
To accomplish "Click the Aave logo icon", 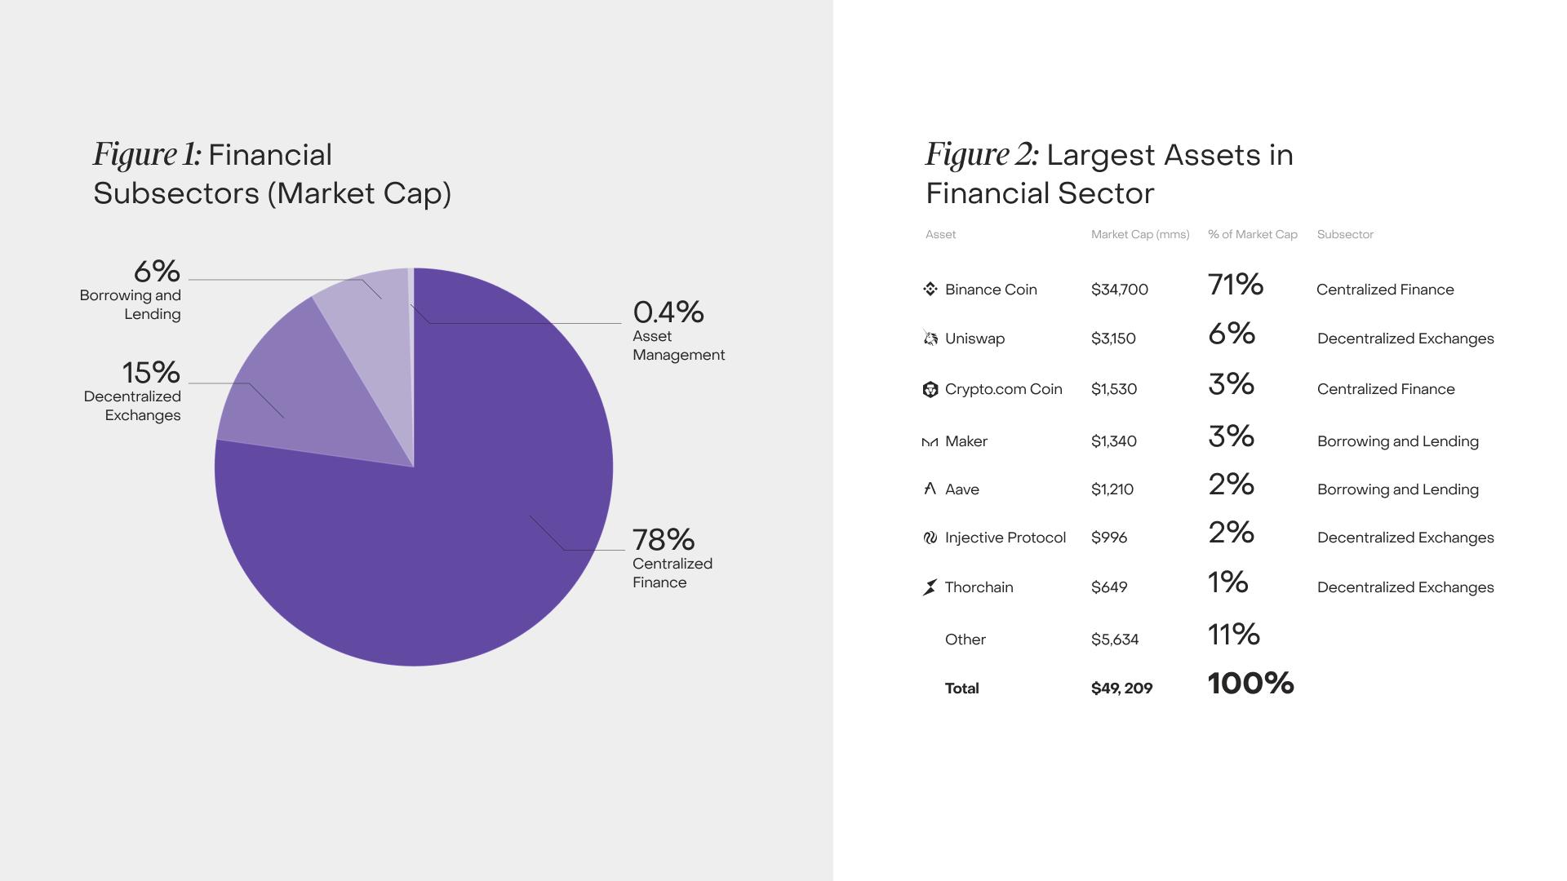I will click(x=930, y=489).
